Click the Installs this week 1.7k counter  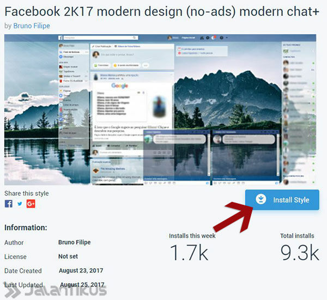[192, 247]
